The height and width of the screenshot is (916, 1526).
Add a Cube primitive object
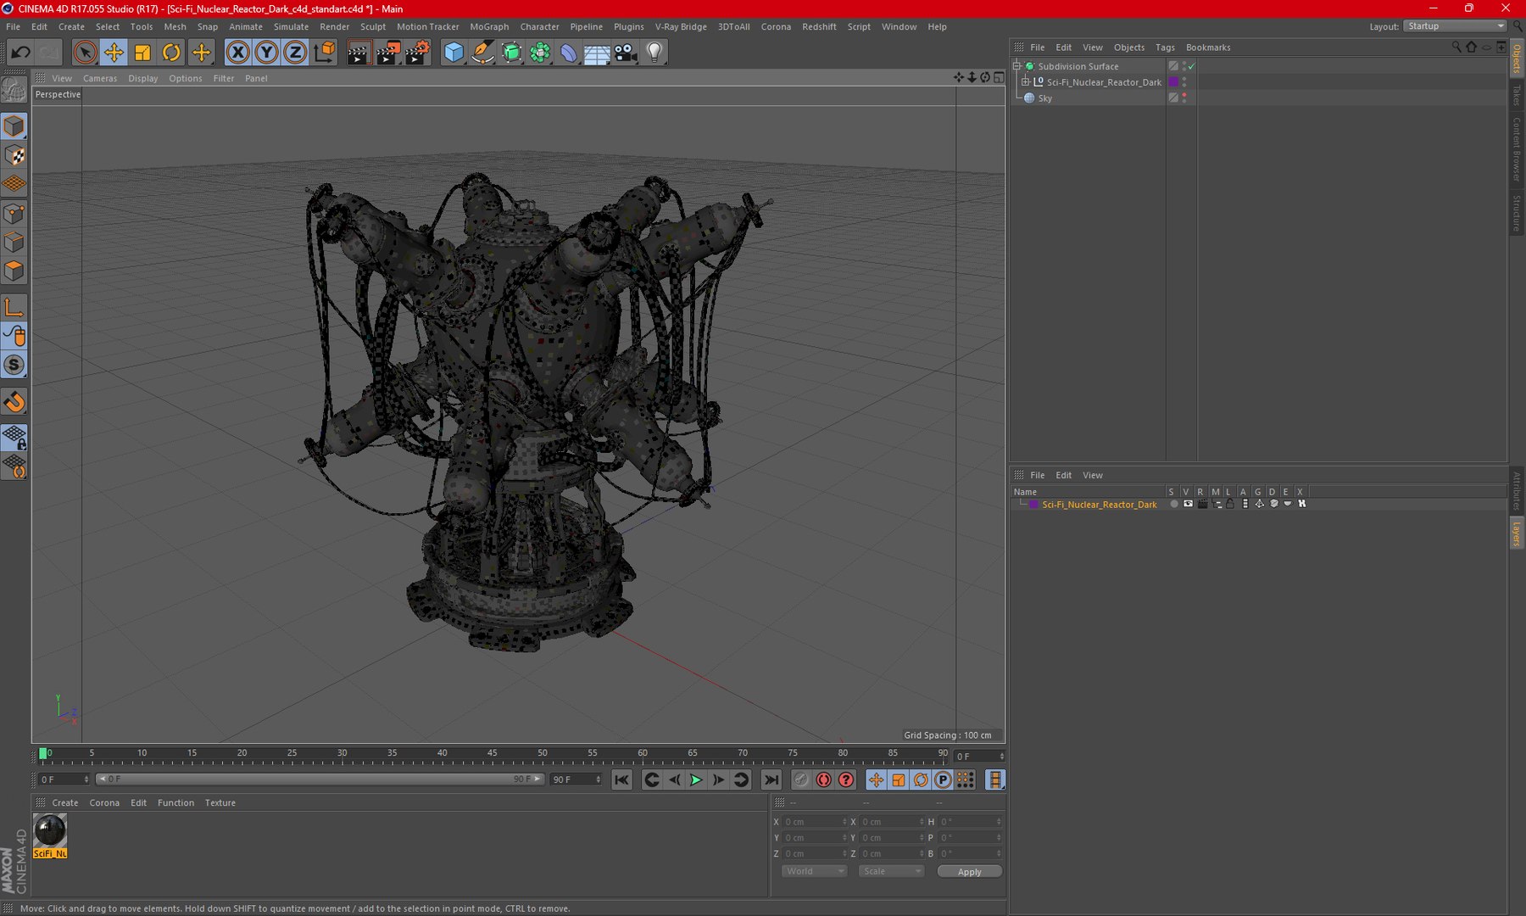point(454,53)
